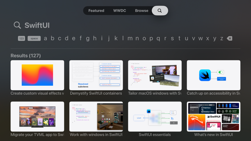Click 'Demystify SwiftUI containers' title text
The width and height of the screenshot is (251, 141).
tap(96, 93)
